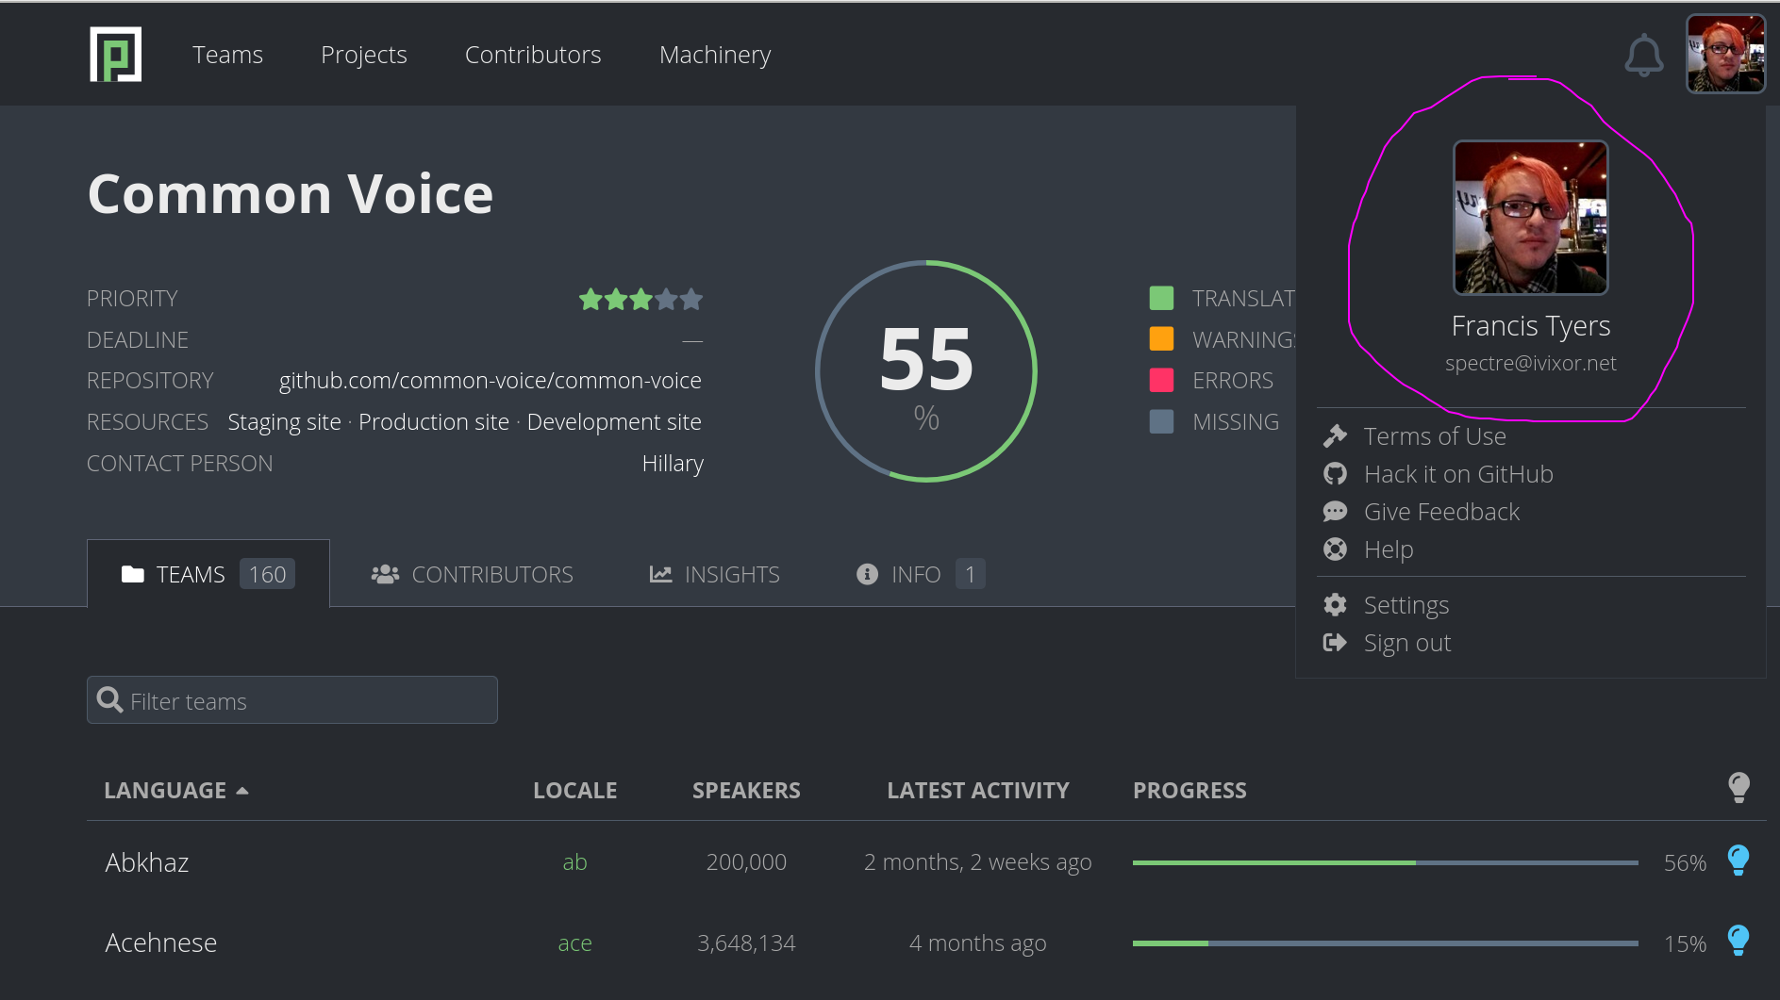The image size is (1780, 1000).
Task: Click the wrench icon next to Terms of Use
Action: click(1336, 435)
